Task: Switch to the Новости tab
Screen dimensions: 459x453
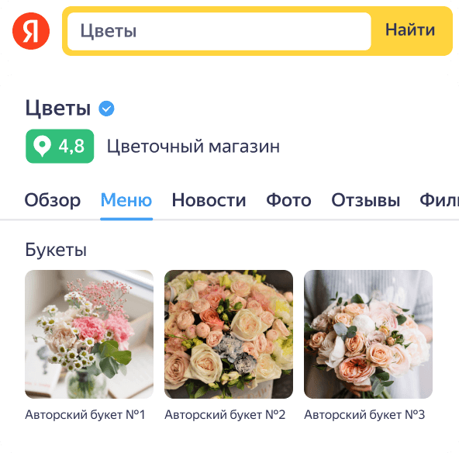Action: [209, 201]
